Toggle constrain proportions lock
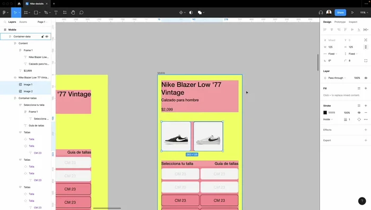The height and width of the screenshot is (210, 371). tap(366, 47)
